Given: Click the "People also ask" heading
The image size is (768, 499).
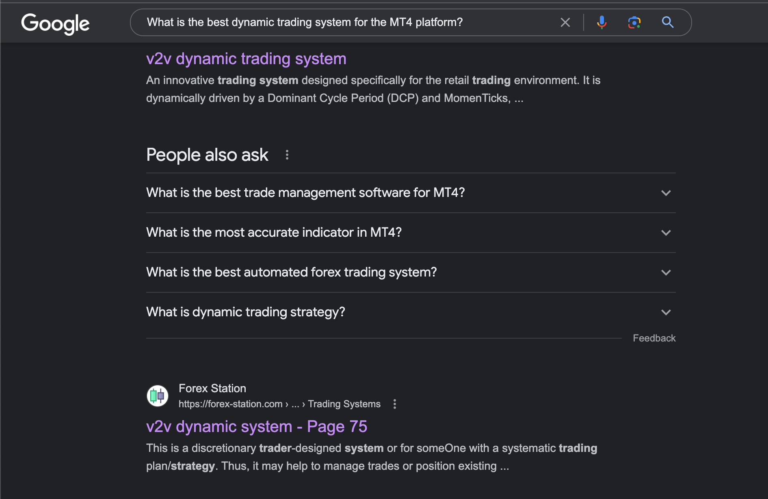Looking at the screenshot, I should [x=207, y=155].
